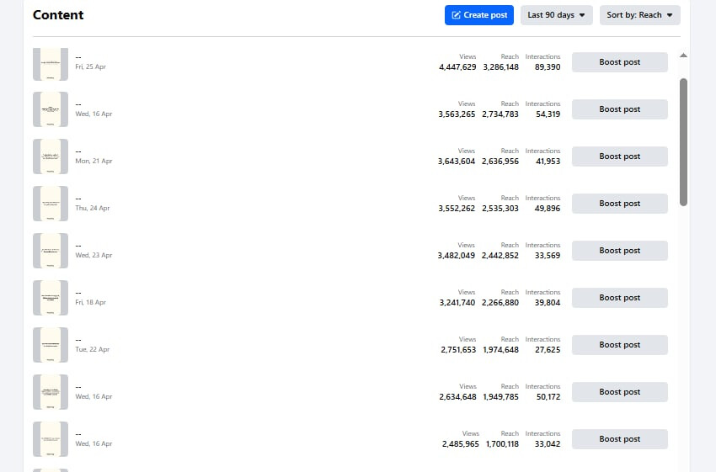This screenshot has height=472, width=716.
Task: Click the Content section heading
Action: tap(58, 15)
